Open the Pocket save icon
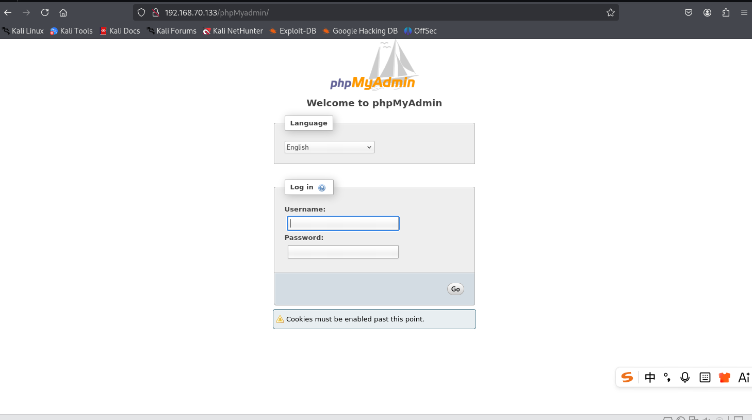752x420 pixels. tap(689, 12)
